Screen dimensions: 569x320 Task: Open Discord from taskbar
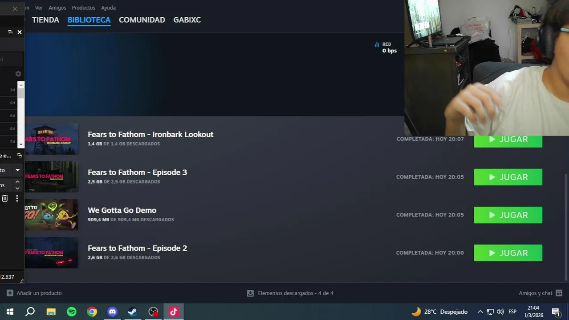[x=112, y=312]
